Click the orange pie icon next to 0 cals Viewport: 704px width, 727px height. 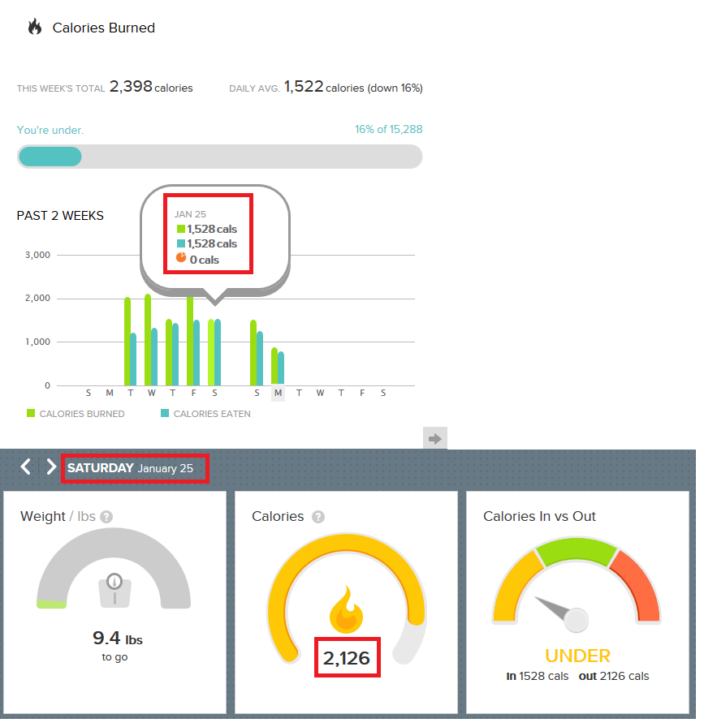(x=181, y=258)
